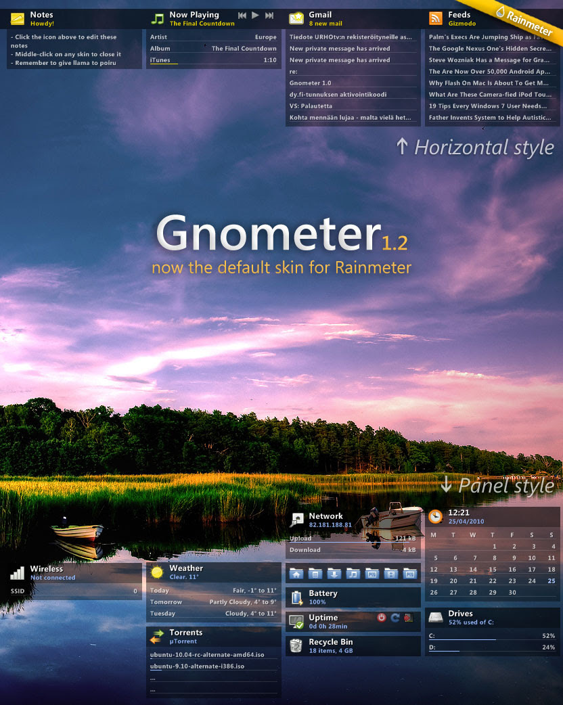The image size is (563, 705).
Task: Select date 15 in the calendar
Action: coord(493,569)
